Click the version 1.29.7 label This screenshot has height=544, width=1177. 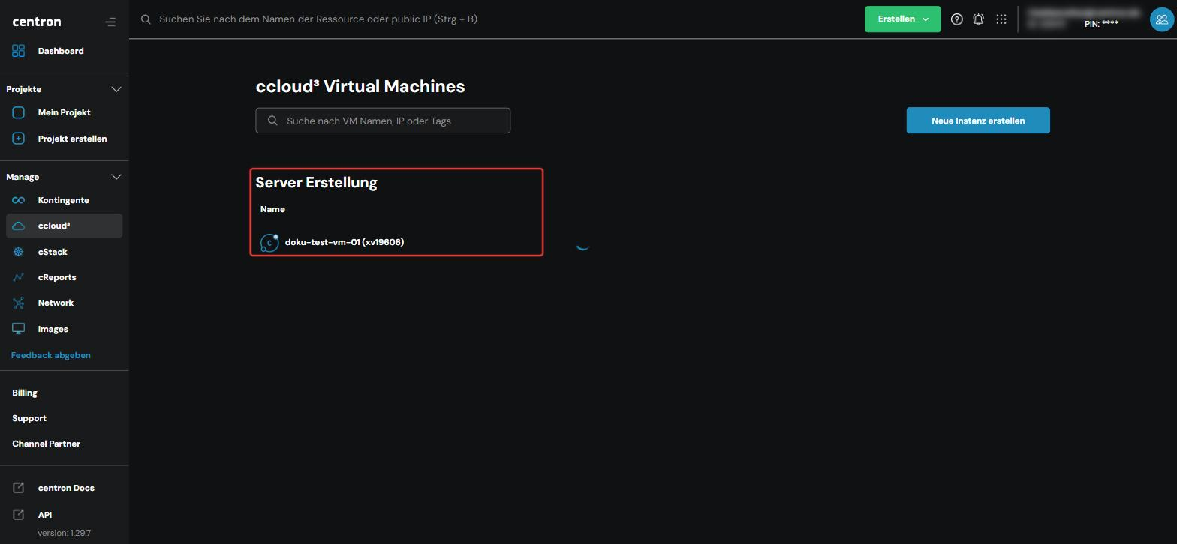[x=65, y=533]
